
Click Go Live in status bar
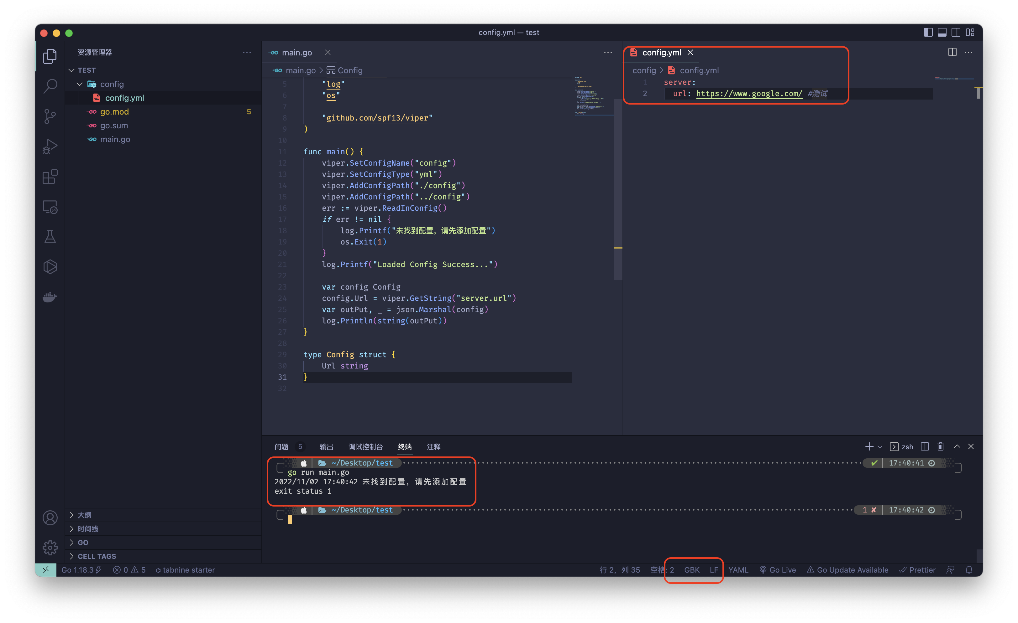[x=778, y=570]
